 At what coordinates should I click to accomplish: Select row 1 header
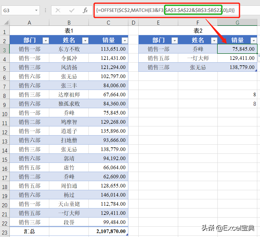coord(5,31)
